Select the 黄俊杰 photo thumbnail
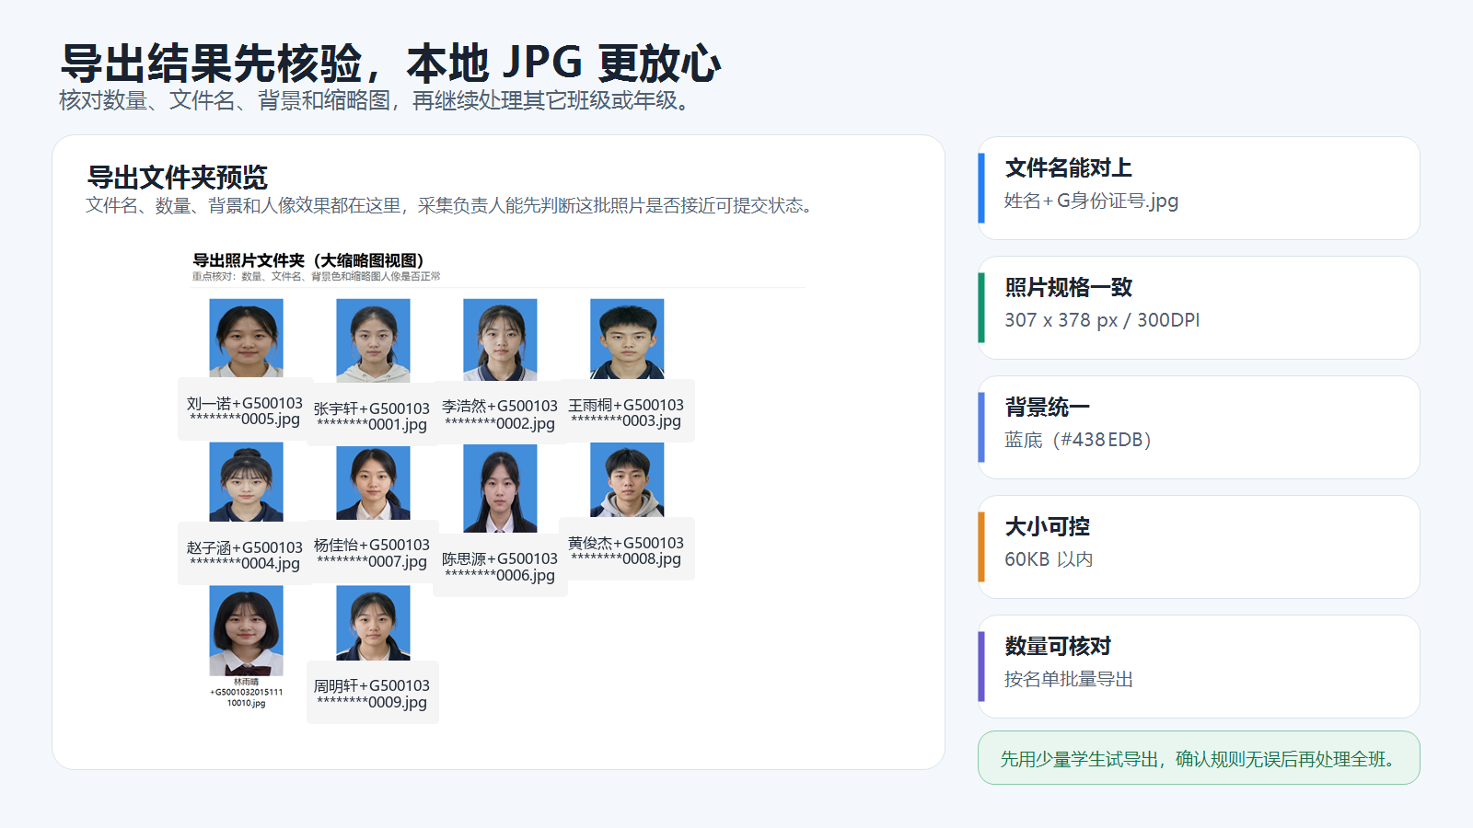1473x828 pixels. [627, 479]
